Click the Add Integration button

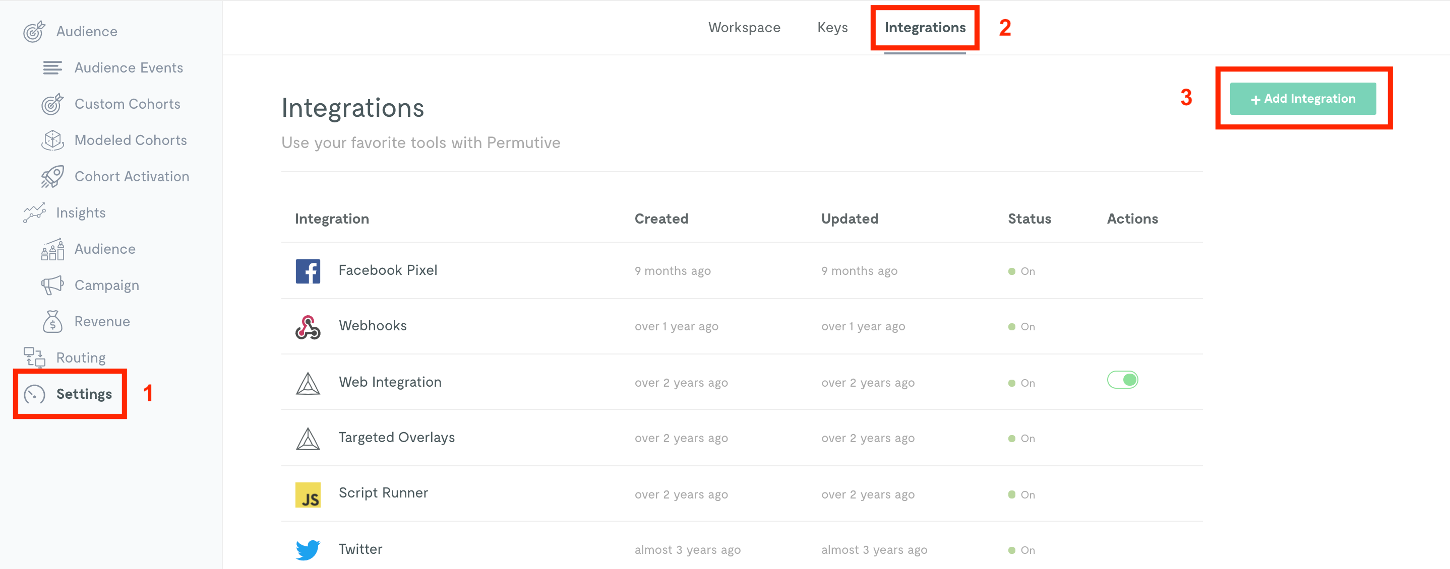pos(1302,99)
